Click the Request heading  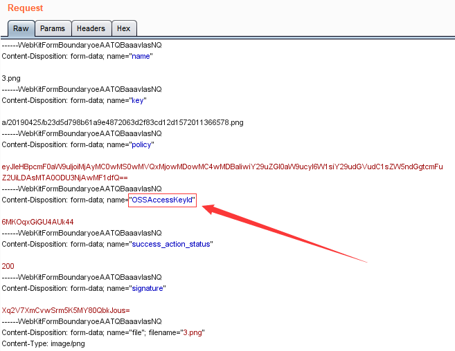point(25,8)
